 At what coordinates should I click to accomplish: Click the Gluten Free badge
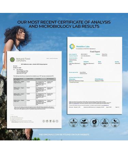click(74, 123)
